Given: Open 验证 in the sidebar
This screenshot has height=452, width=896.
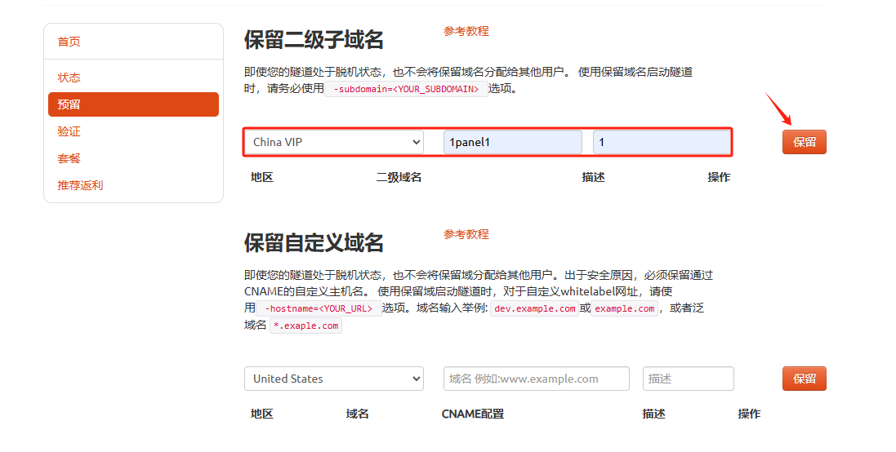Looking at the screenshot, I should [69, 131].
